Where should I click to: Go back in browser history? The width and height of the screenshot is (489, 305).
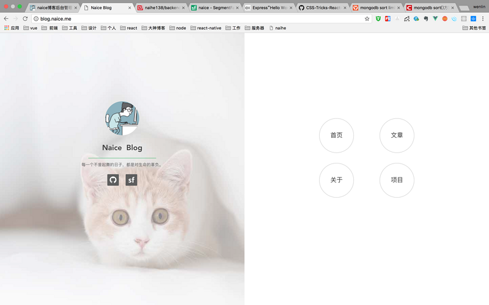tap(6, 19)
